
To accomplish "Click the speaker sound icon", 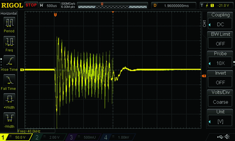I will (x=227, y=137).
